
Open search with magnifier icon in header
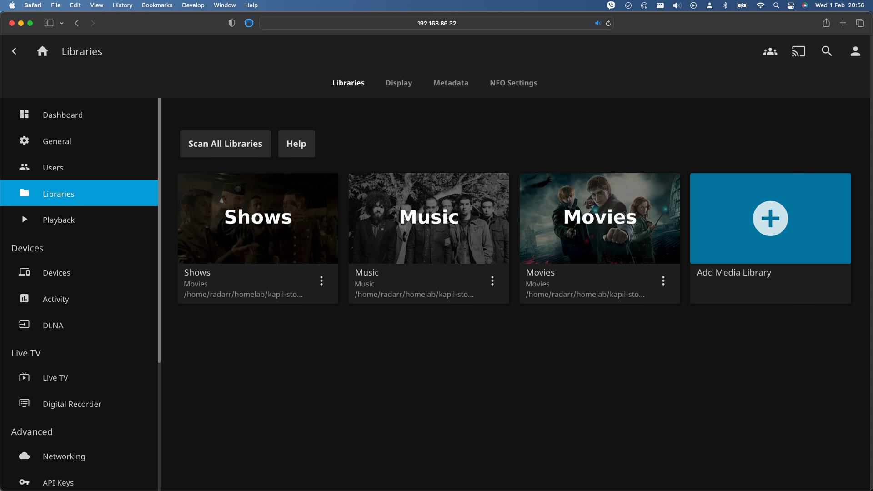[827, 51]
